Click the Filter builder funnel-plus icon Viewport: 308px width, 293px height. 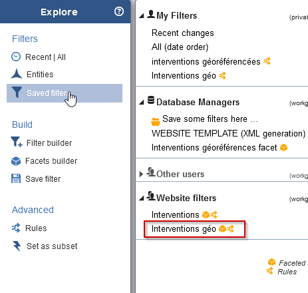pyautogui.click(x=17, y=142)
